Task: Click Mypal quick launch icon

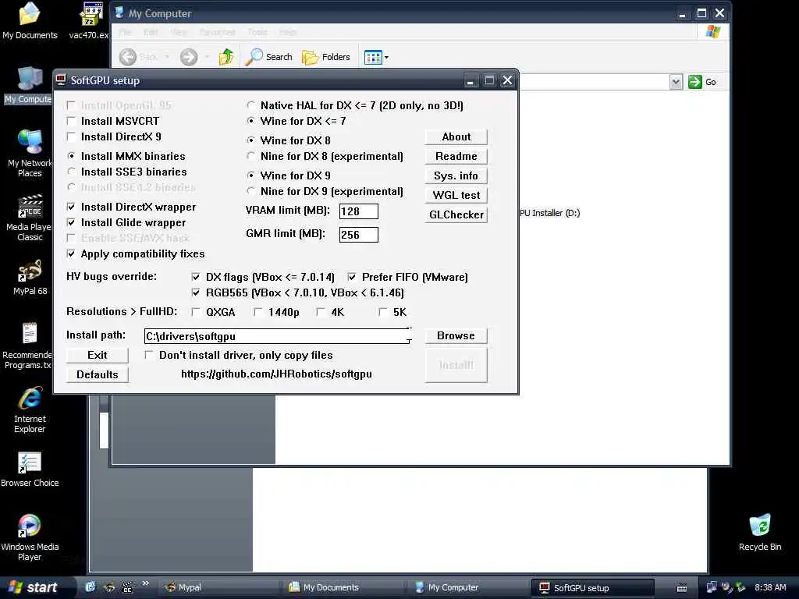Action: point(109,587)
